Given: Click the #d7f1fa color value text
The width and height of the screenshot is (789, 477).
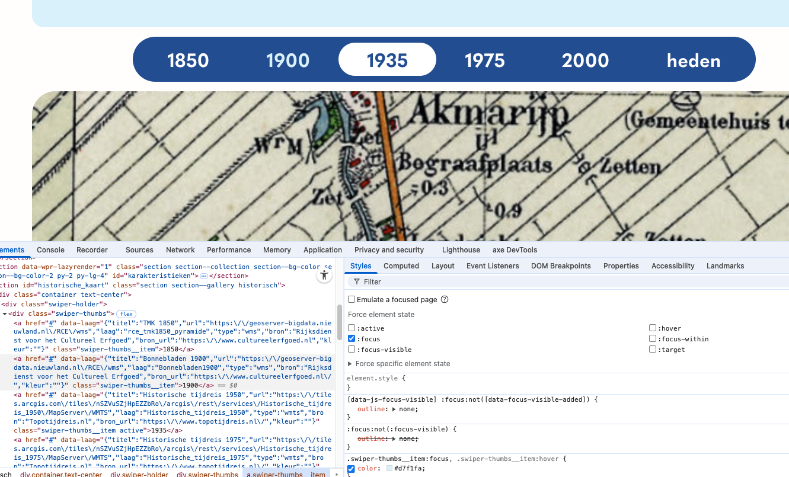Looking at the screenshot, I should pyautogui.click(x=410, y=469).
